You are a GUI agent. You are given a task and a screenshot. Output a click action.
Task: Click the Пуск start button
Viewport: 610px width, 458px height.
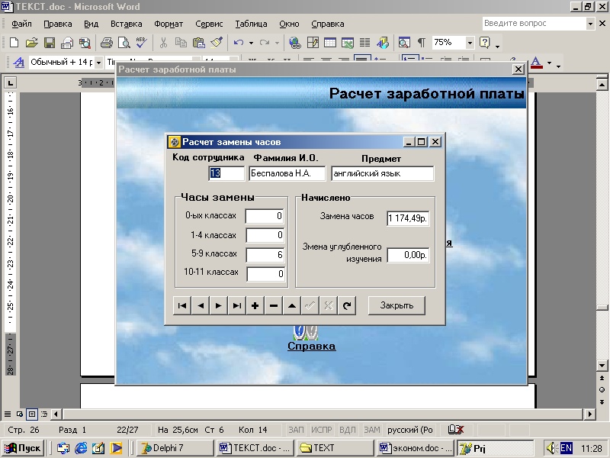[x=23, y=448]
